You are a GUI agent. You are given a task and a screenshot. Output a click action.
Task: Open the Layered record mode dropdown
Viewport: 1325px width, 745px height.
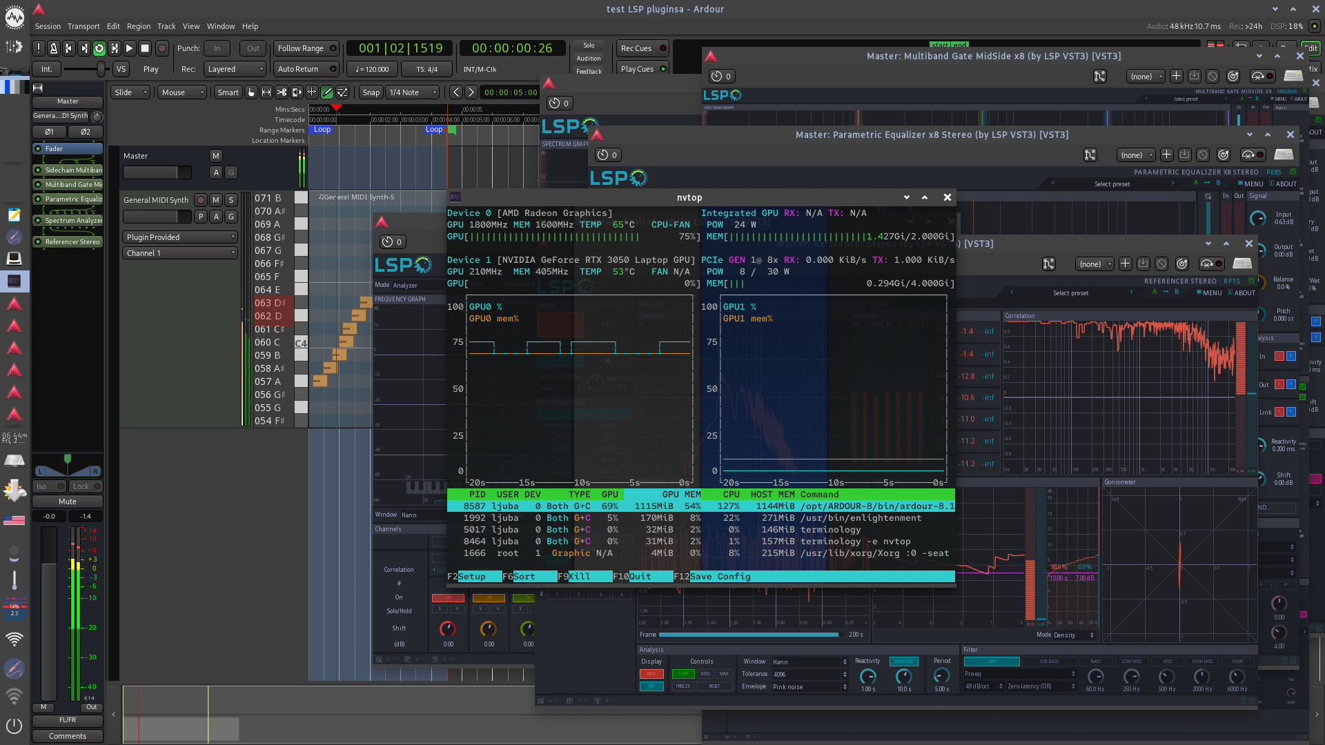pyautogui.click(x=235, y=69)
